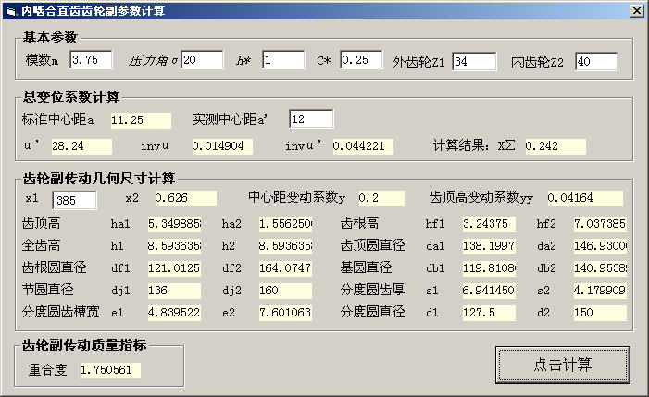Click the 点击计算 button
The width and height of the screenshot is (649, 397).
pyautogui.click(x=563, y=365)
